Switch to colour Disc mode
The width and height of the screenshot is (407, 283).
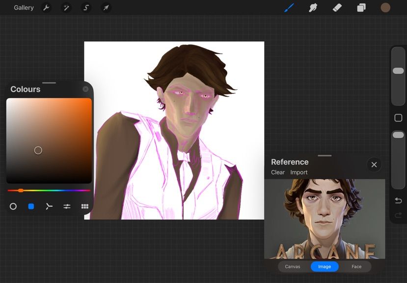click(x=13, y=206)
